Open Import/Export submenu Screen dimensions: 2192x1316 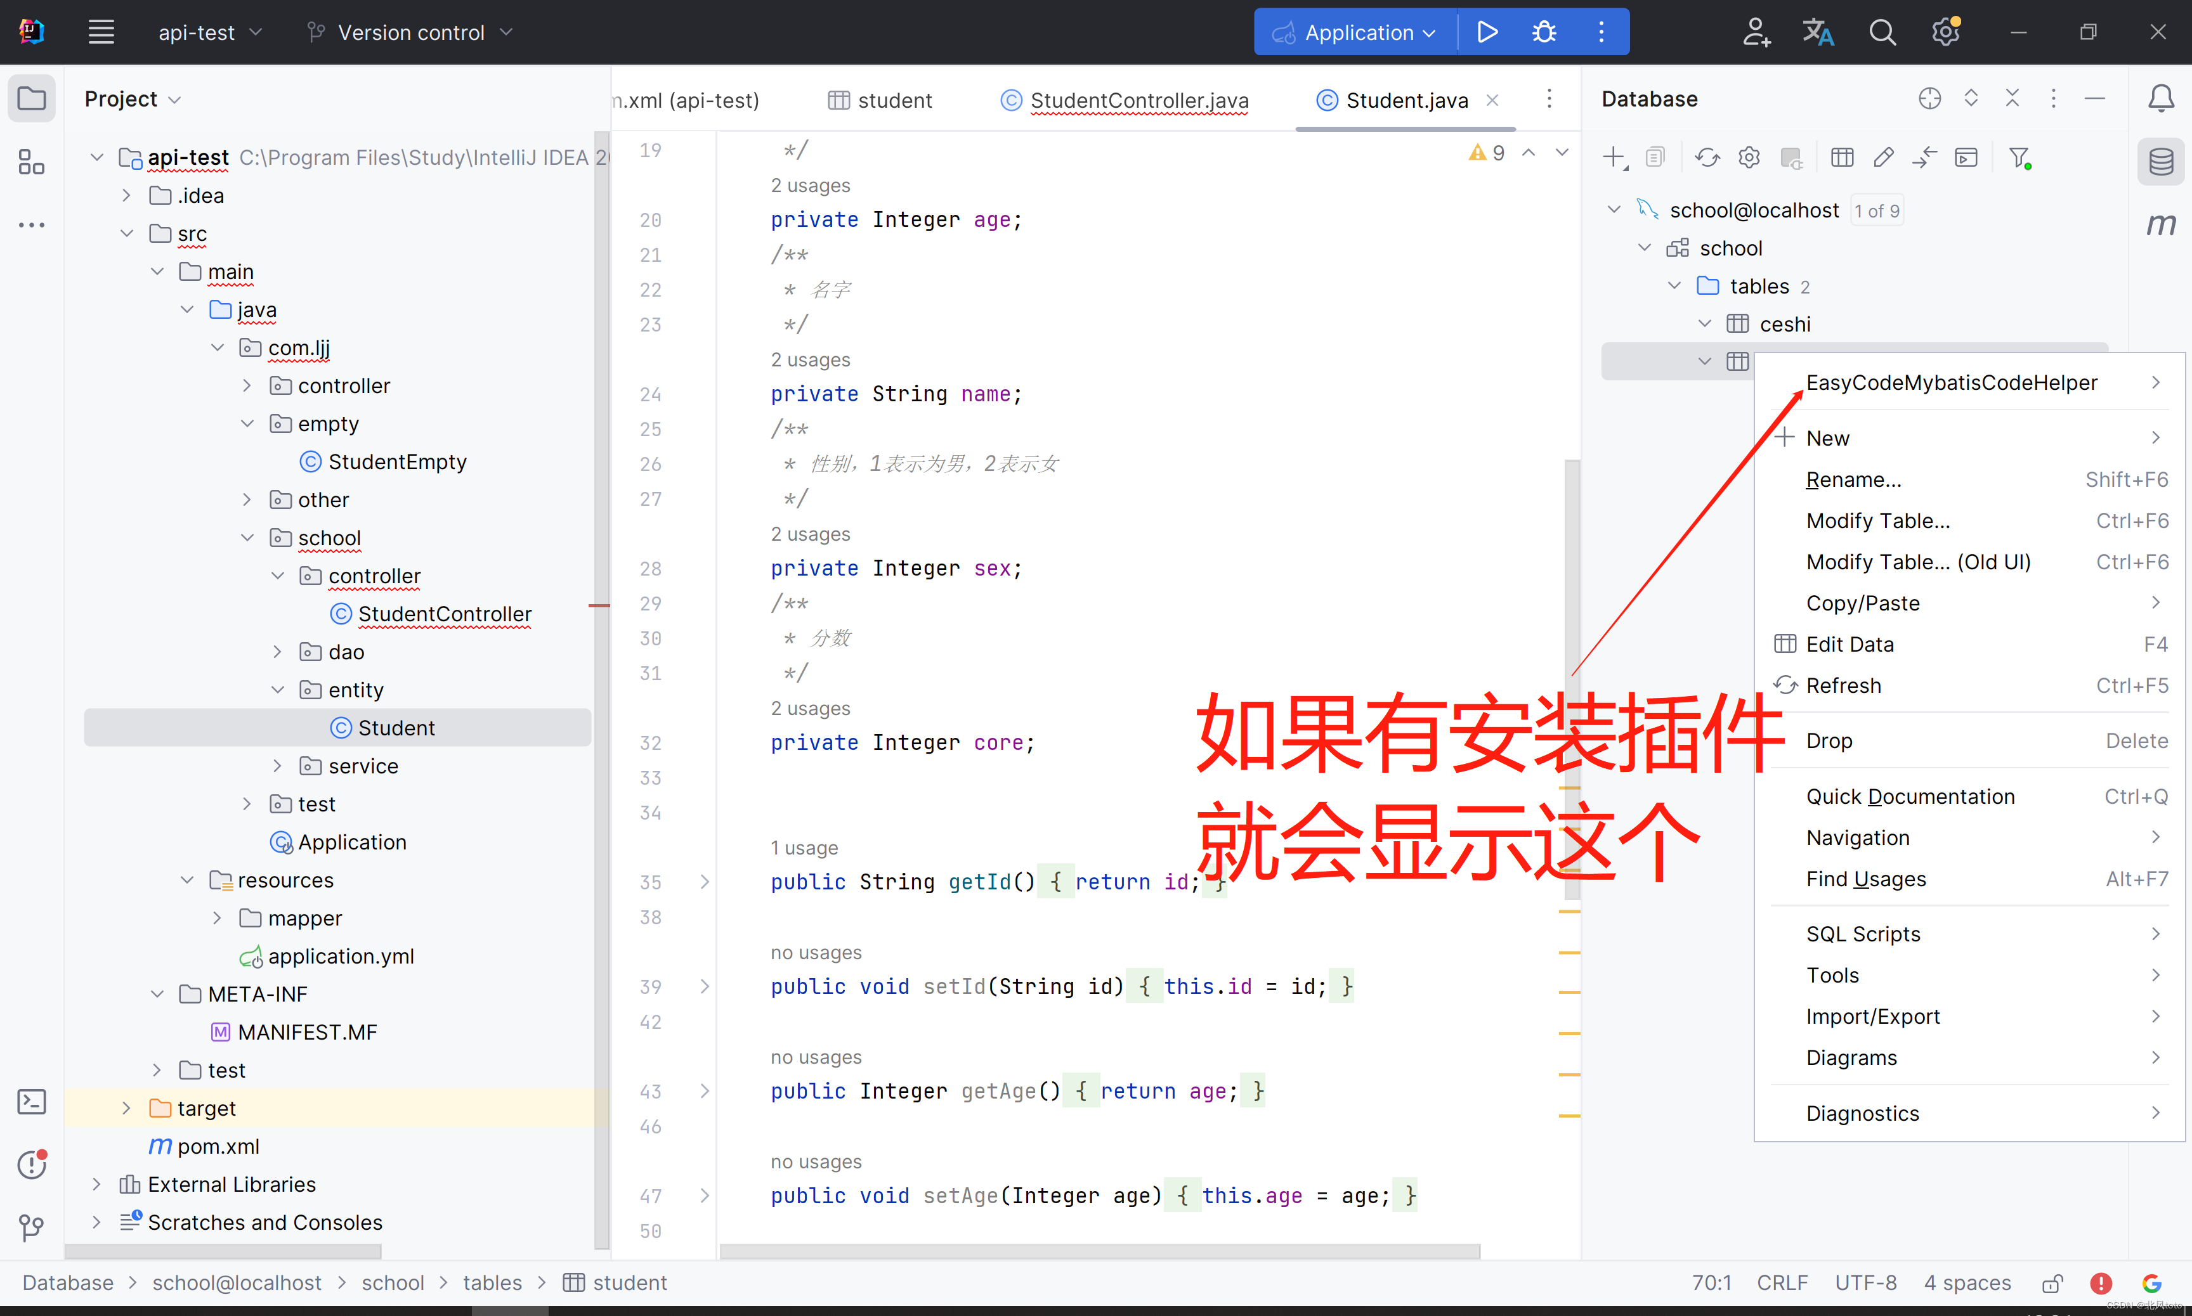(1970, 1016)
